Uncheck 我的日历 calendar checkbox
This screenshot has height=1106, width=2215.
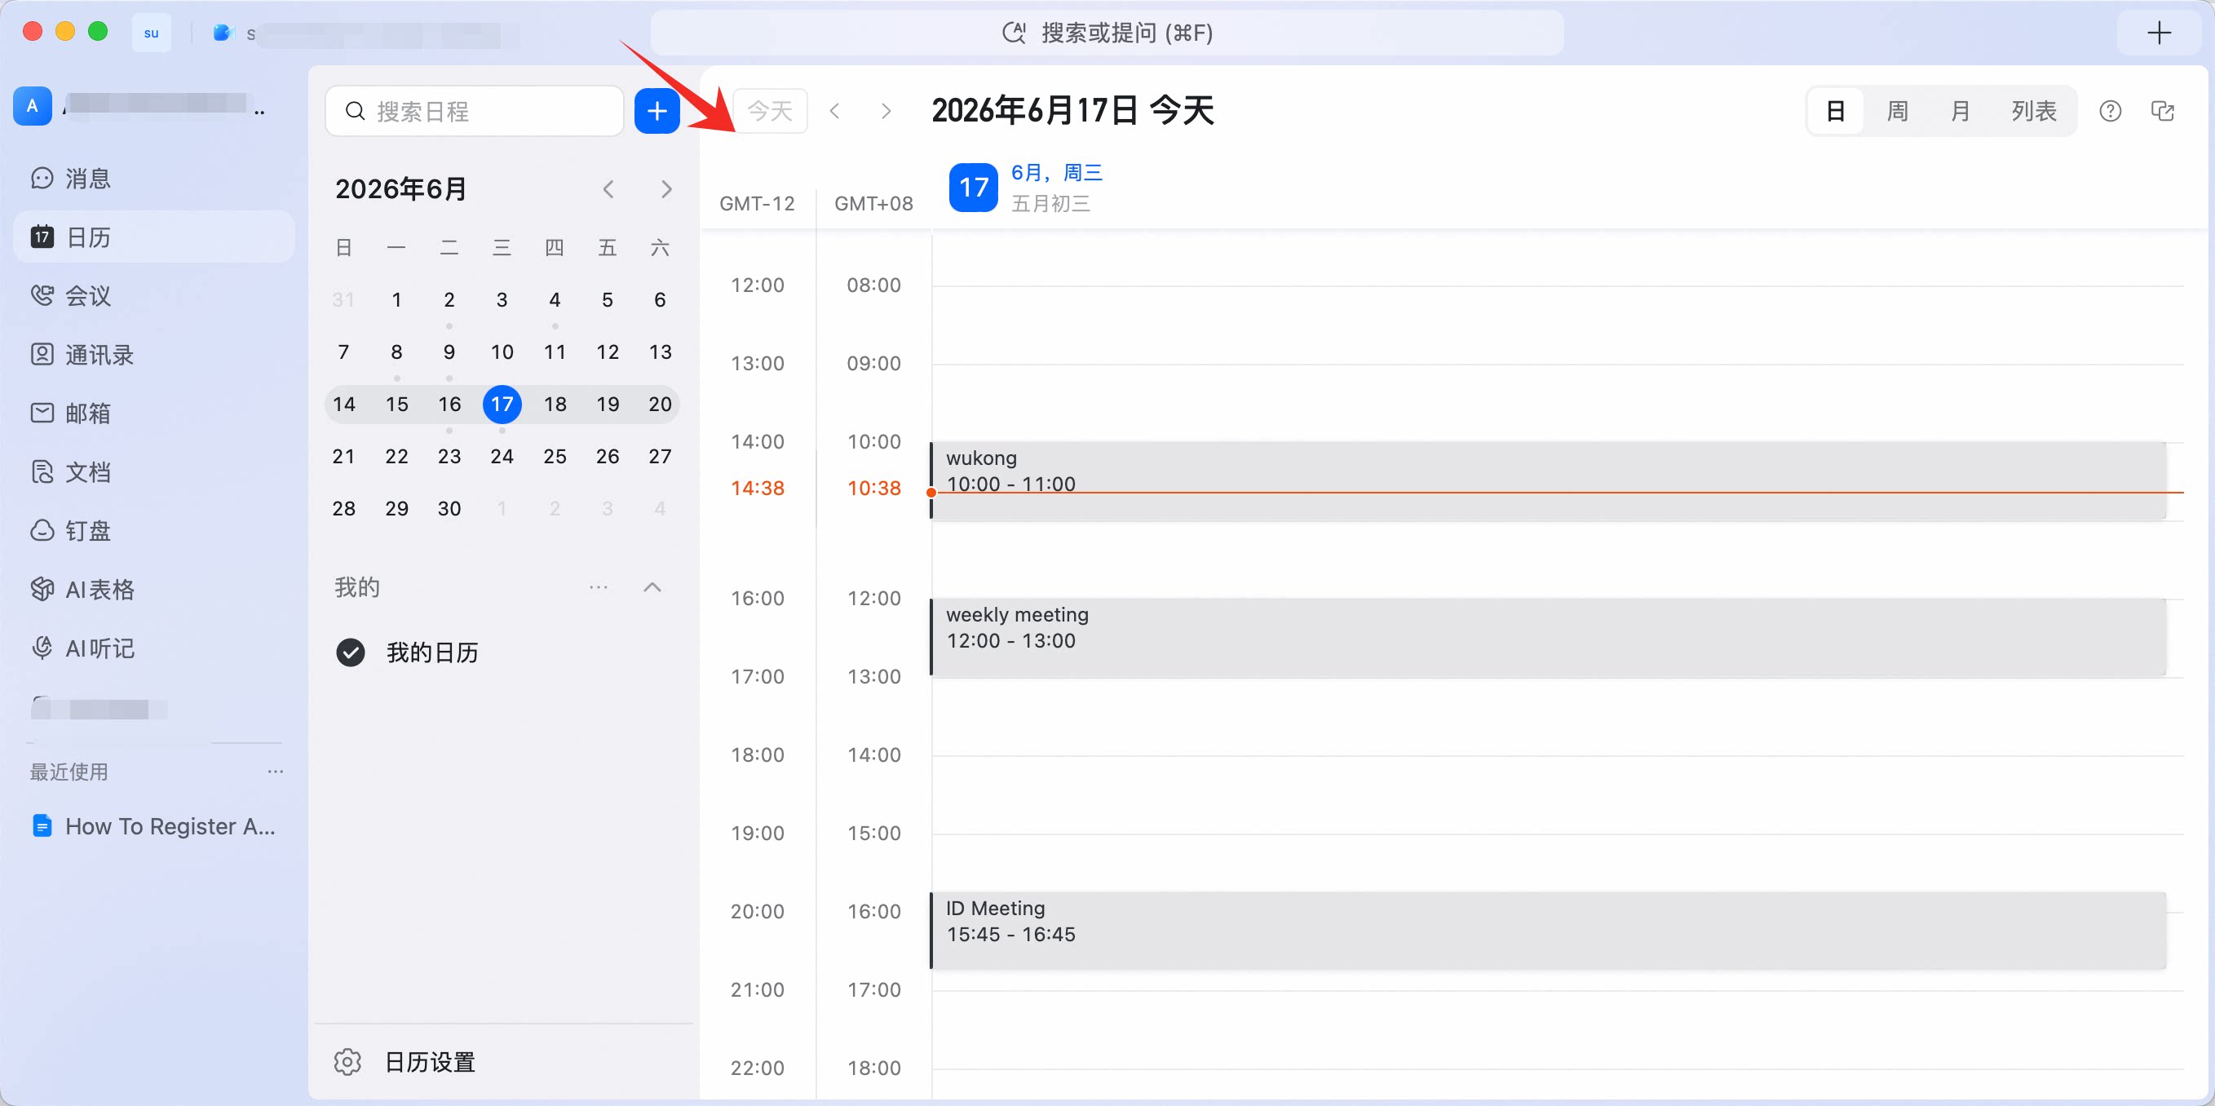click(x=351, y=653)
